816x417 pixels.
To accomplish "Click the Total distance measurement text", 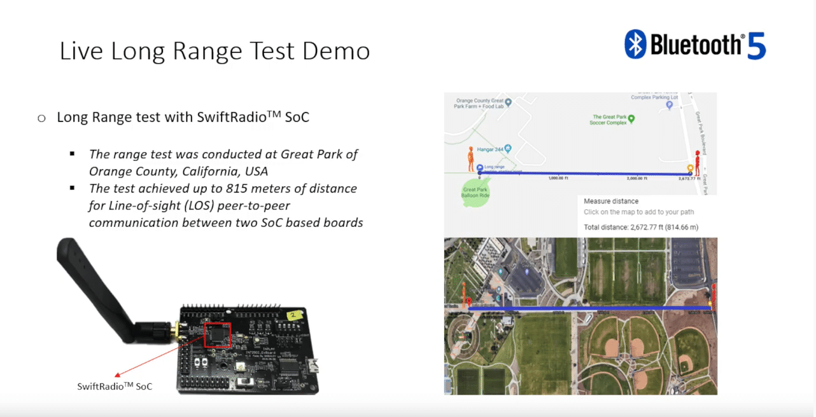I will [x=640, y=227].
